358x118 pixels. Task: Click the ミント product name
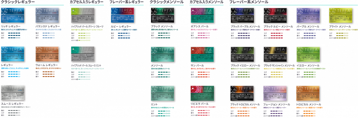(x=154, y=105)
